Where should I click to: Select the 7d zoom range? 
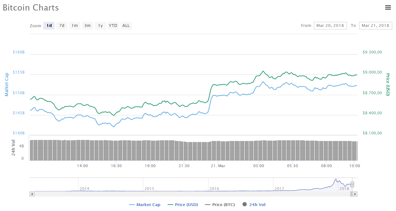62,26
